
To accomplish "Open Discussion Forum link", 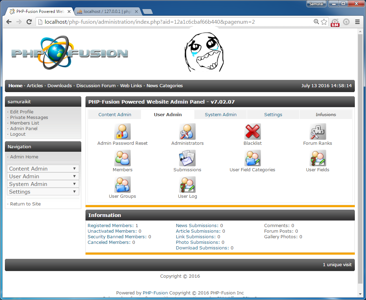I will point(96,86).
